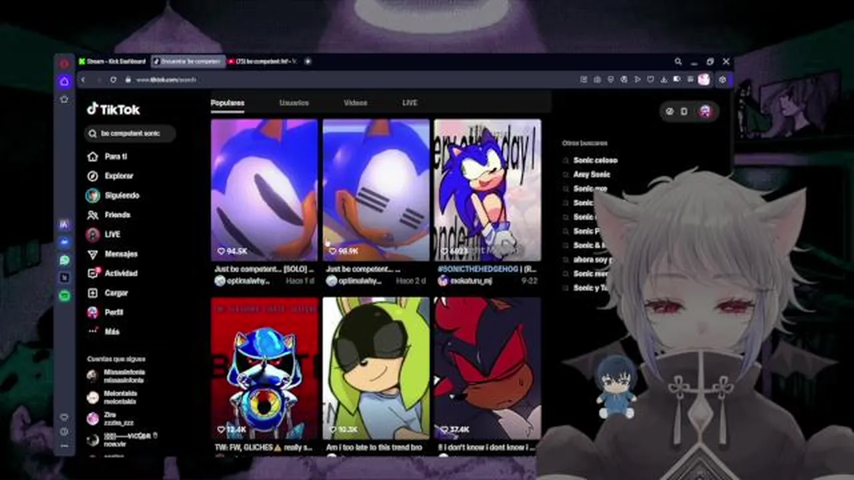854x480 pixels.
Task: Open a new browser tab with plus button
Action: click(308, 61)
